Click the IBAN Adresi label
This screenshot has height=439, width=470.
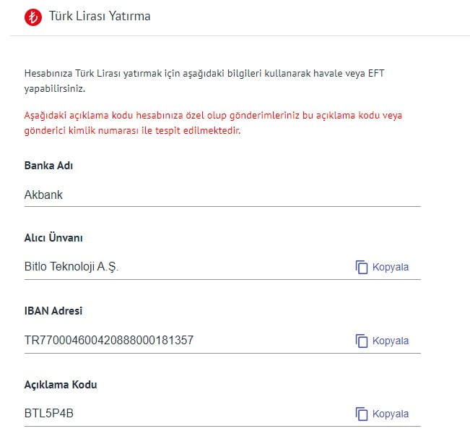(53, 311)
